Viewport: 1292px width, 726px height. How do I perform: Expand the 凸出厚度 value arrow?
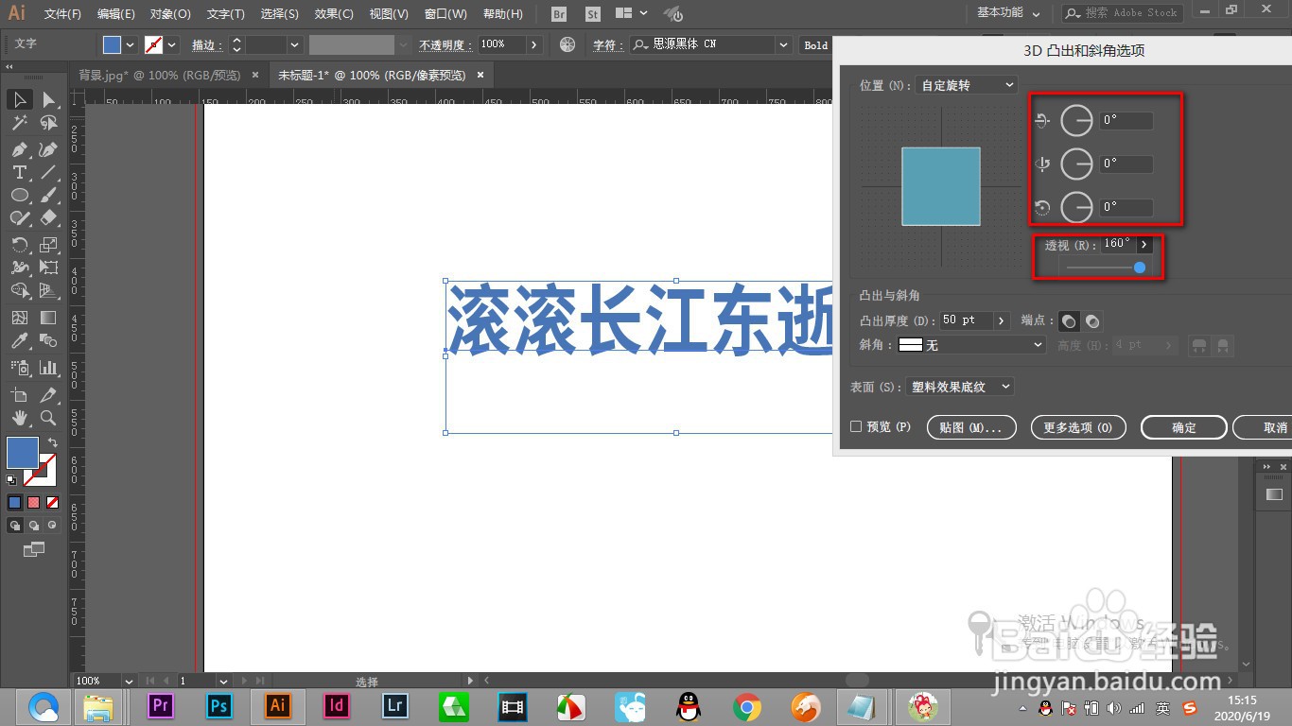pos(1002,320)
